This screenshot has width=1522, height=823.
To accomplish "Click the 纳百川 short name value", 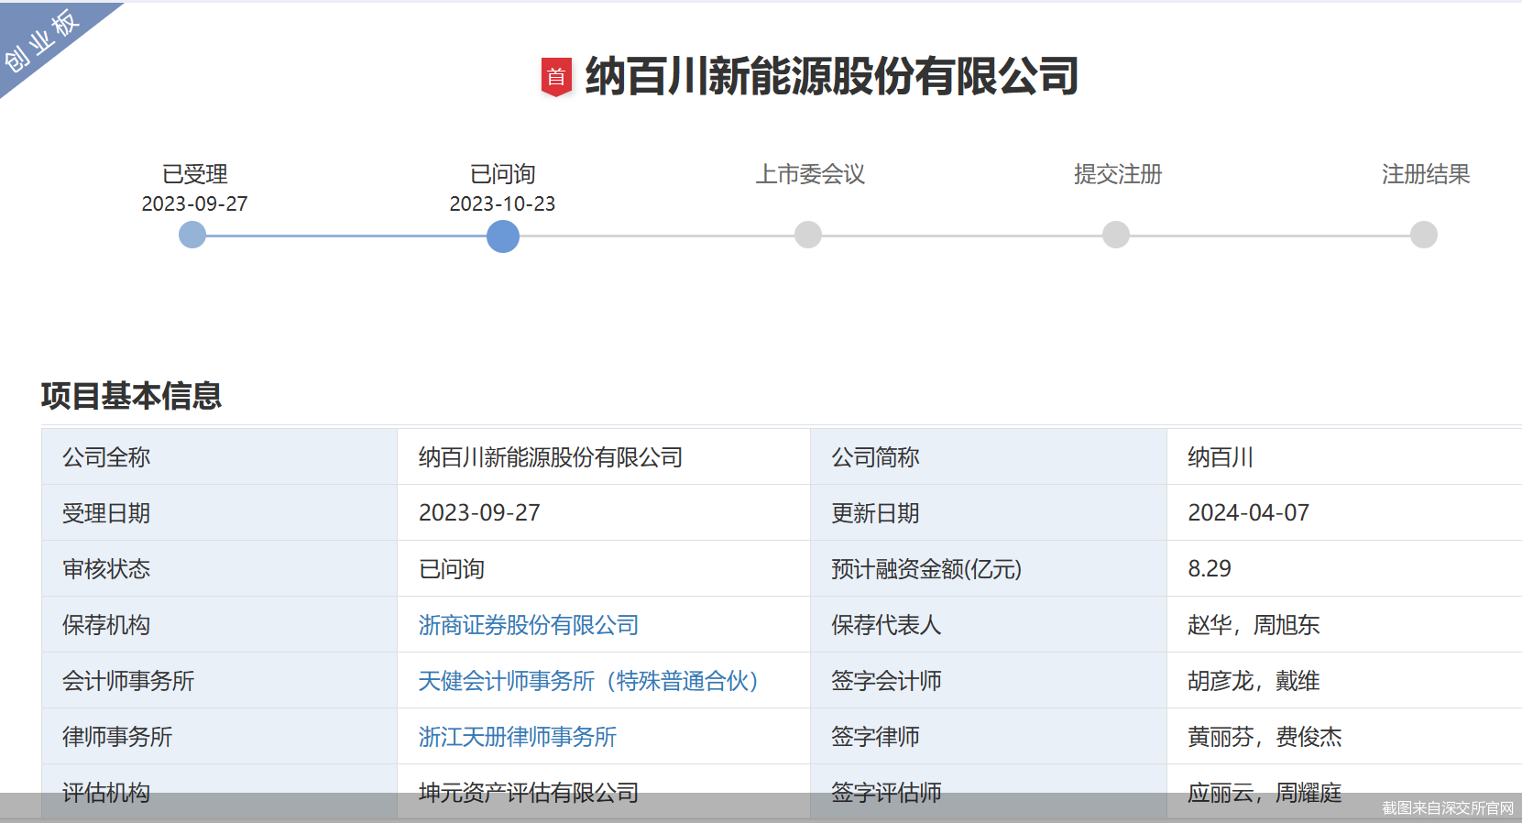I will [1221, 457].
